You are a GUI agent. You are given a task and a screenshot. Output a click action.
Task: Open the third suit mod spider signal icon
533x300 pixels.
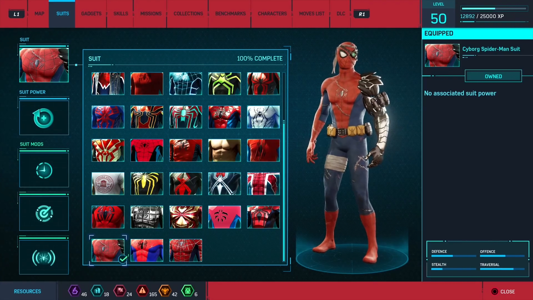pyautogui.click(x=44, y=257)
